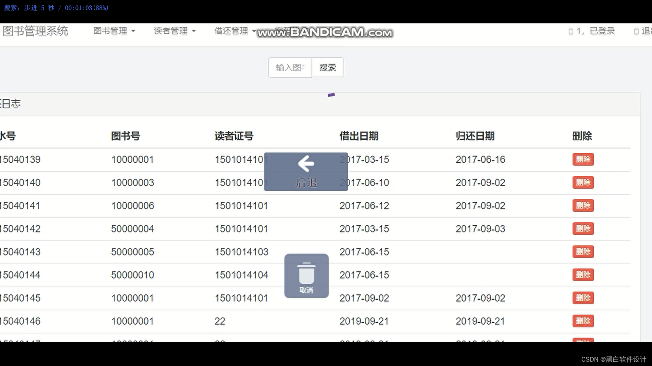The height and width of the screenshot is (366, 652).
Task: Click the 删除 column header
Action: tap(582, 136)
